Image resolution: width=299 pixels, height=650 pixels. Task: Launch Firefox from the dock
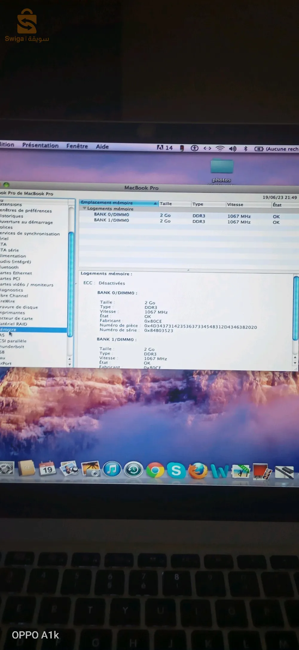tap(198, 471)
